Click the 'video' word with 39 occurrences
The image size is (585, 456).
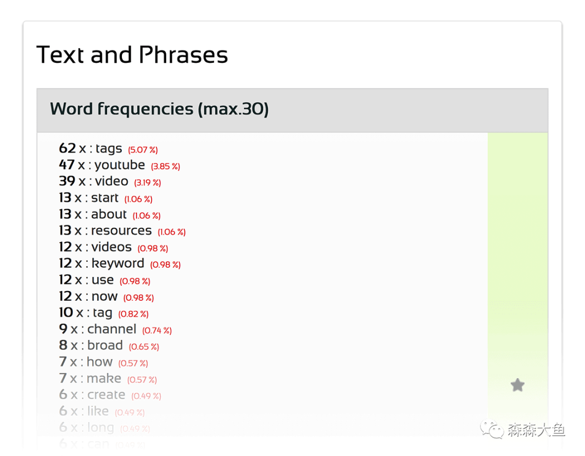coord(112,181)
